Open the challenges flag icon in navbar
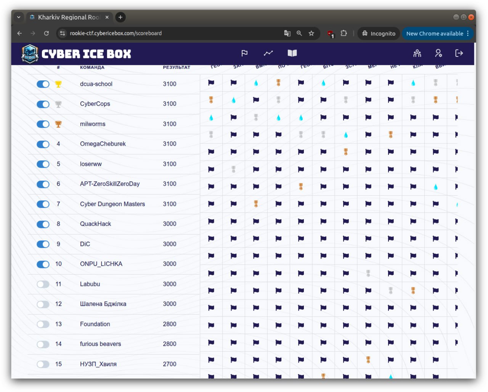 tap(244, 53)
